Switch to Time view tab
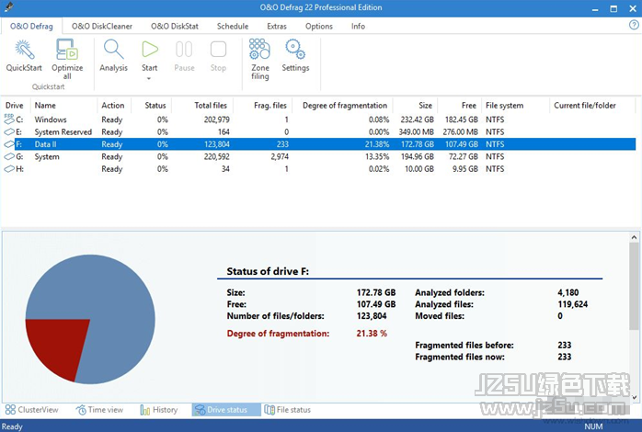The width and height of the screenshot is (642, 432). pyautogui.click(x=99, y=410)
